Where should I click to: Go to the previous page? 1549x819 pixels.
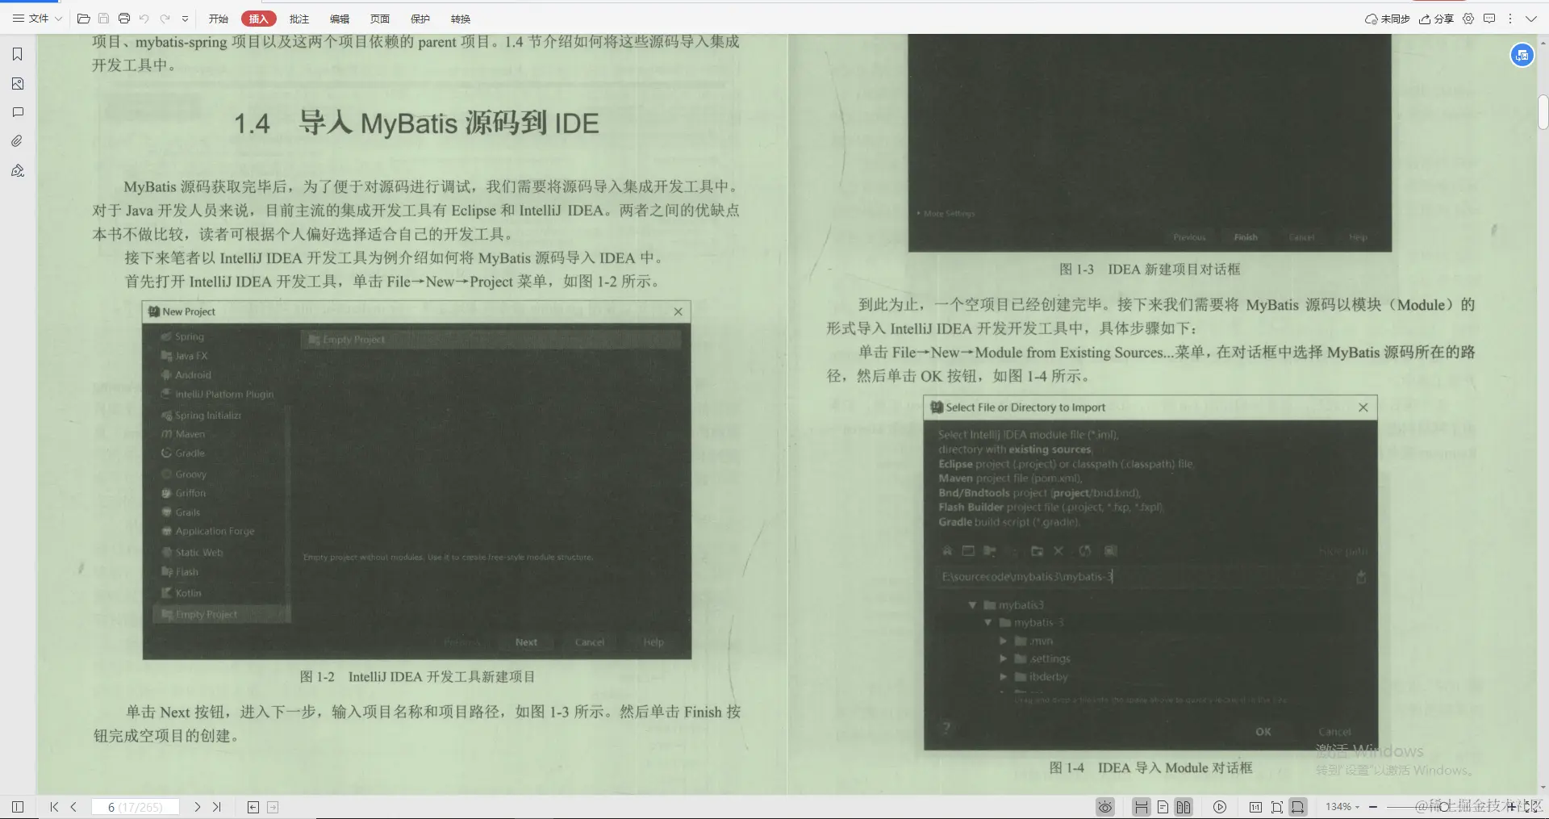(73, 807)
